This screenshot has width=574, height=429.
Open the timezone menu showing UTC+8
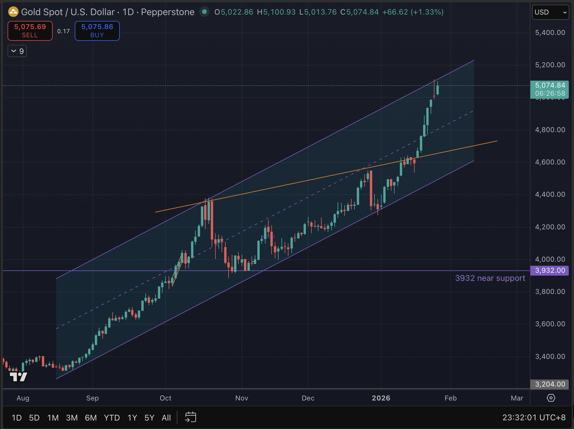534,418
